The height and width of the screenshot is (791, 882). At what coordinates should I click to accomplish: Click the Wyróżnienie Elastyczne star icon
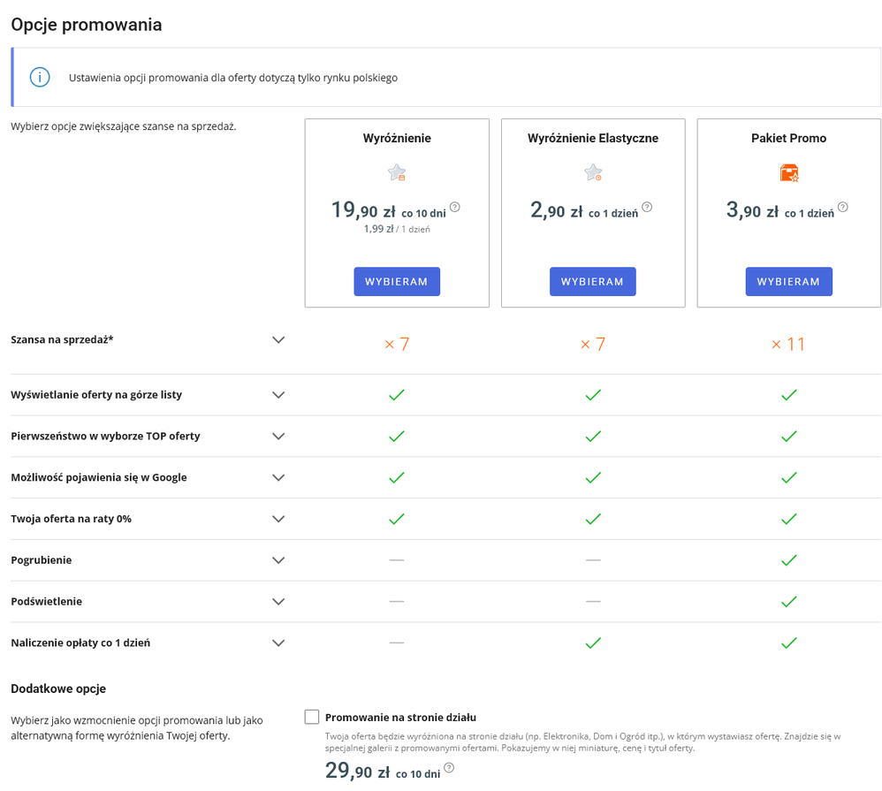click(593, 172)
